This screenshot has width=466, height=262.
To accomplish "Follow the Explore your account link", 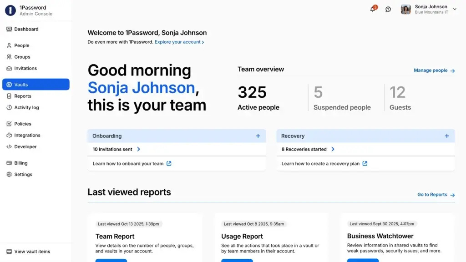I will coord(179,42).
